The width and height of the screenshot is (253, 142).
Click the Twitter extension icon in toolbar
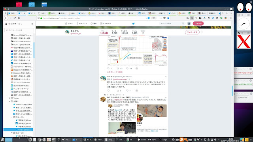coord(213,18)
